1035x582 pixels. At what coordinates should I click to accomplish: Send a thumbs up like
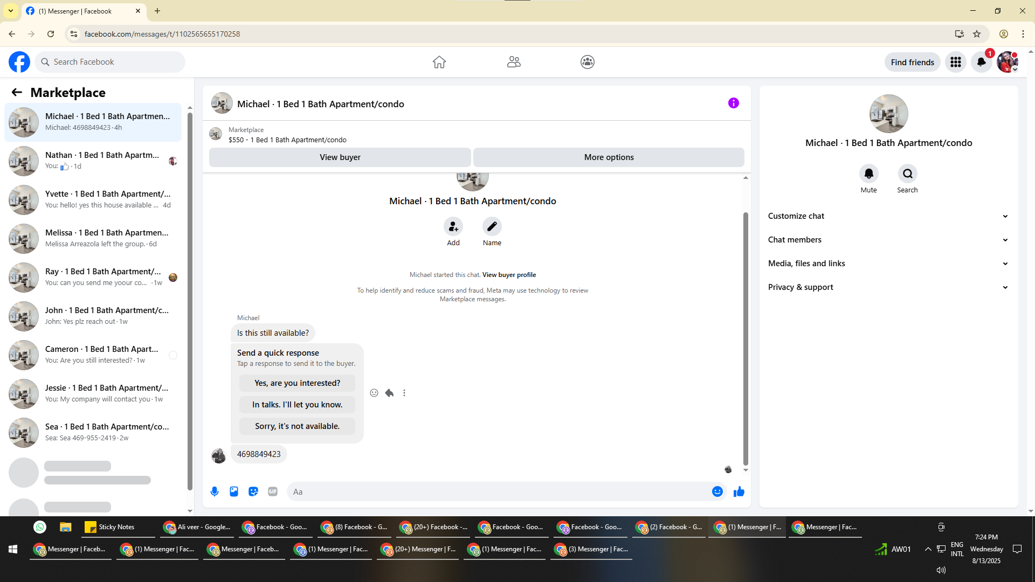(x=739, y=491)
